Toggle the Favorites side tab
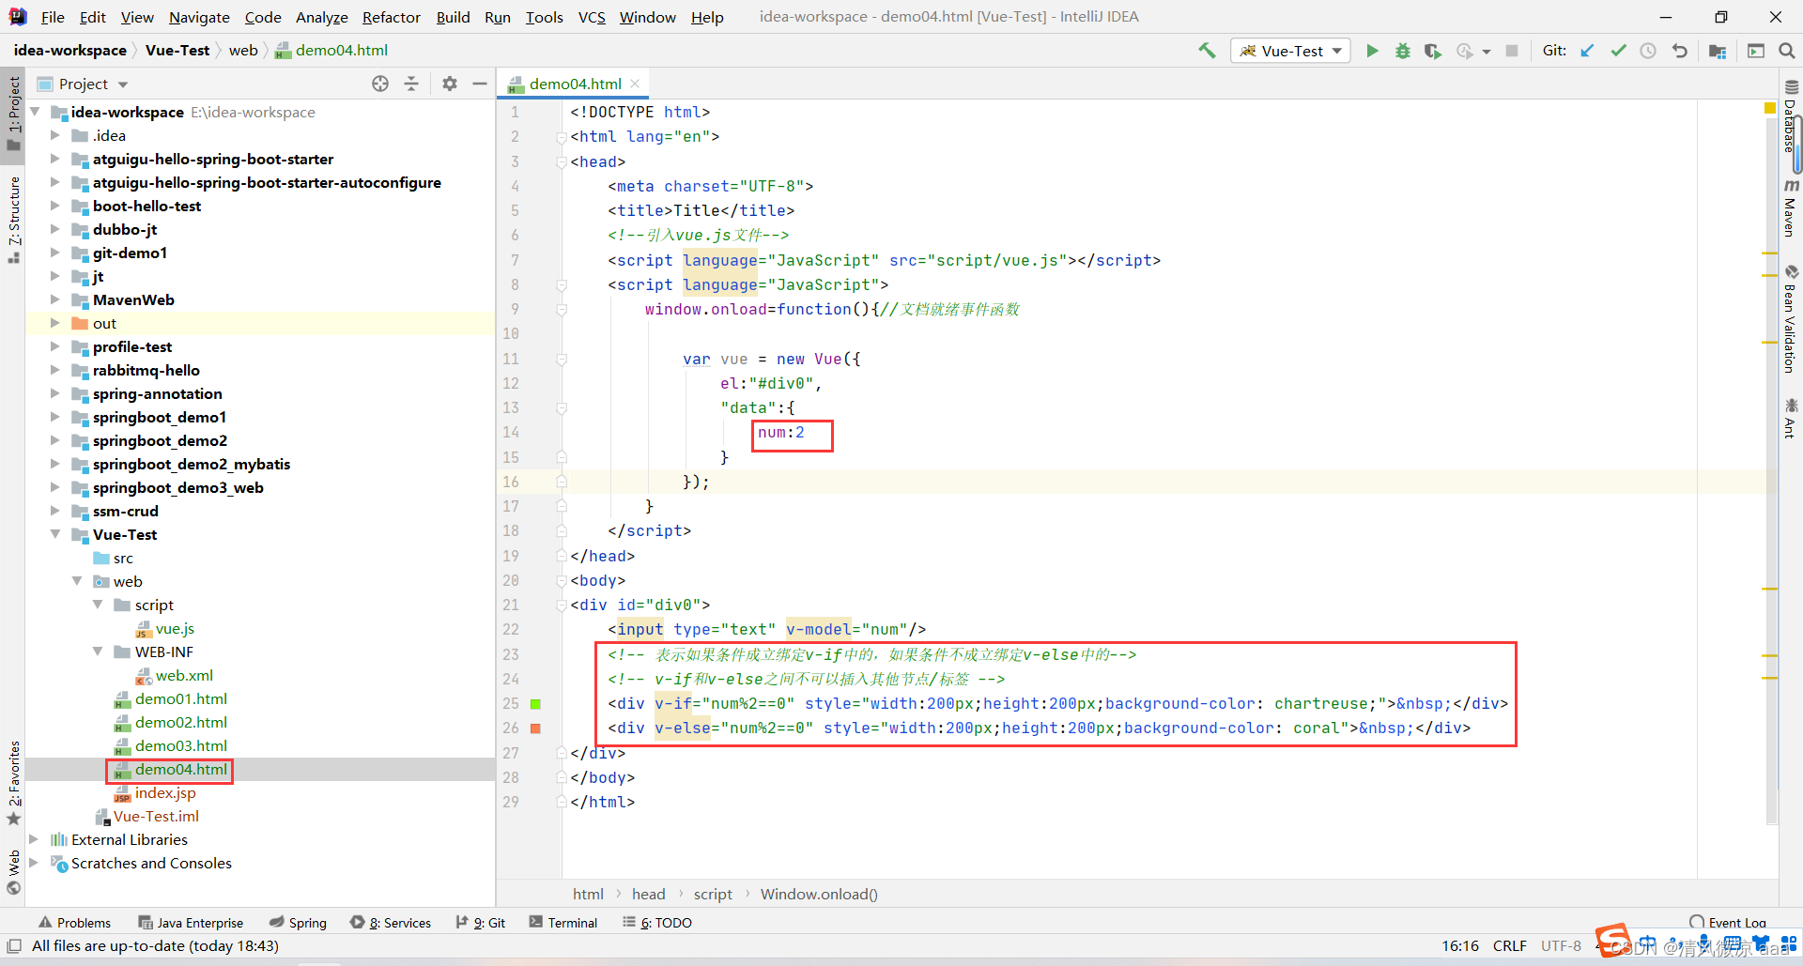 point(13,783)
